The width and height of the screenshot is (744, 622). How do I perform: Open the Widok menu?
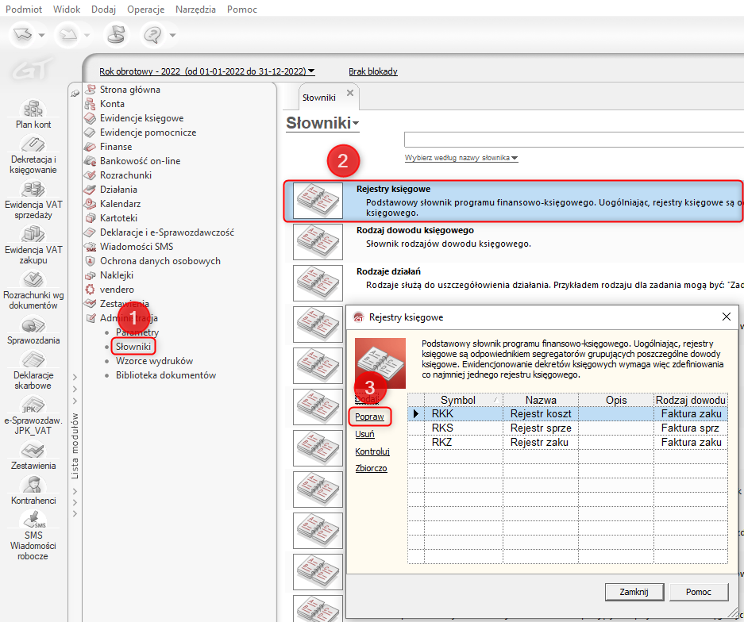[67, 9]
